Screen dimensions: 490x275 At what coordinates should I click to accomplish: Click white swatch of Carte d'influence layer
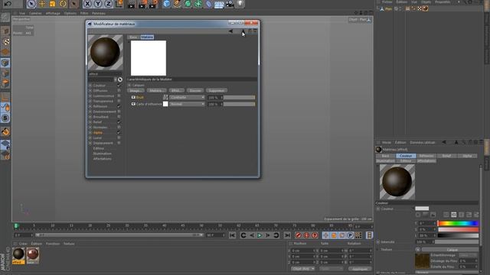coord(165,104)
